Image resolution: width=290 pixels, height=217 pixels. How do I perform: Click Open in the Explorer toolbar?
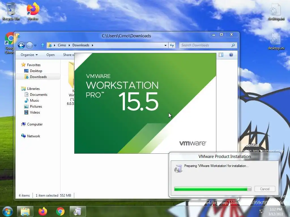point(50,55)
